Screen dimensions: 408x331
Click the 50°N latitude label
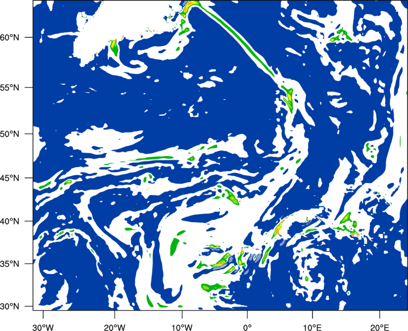pos(10,134)
